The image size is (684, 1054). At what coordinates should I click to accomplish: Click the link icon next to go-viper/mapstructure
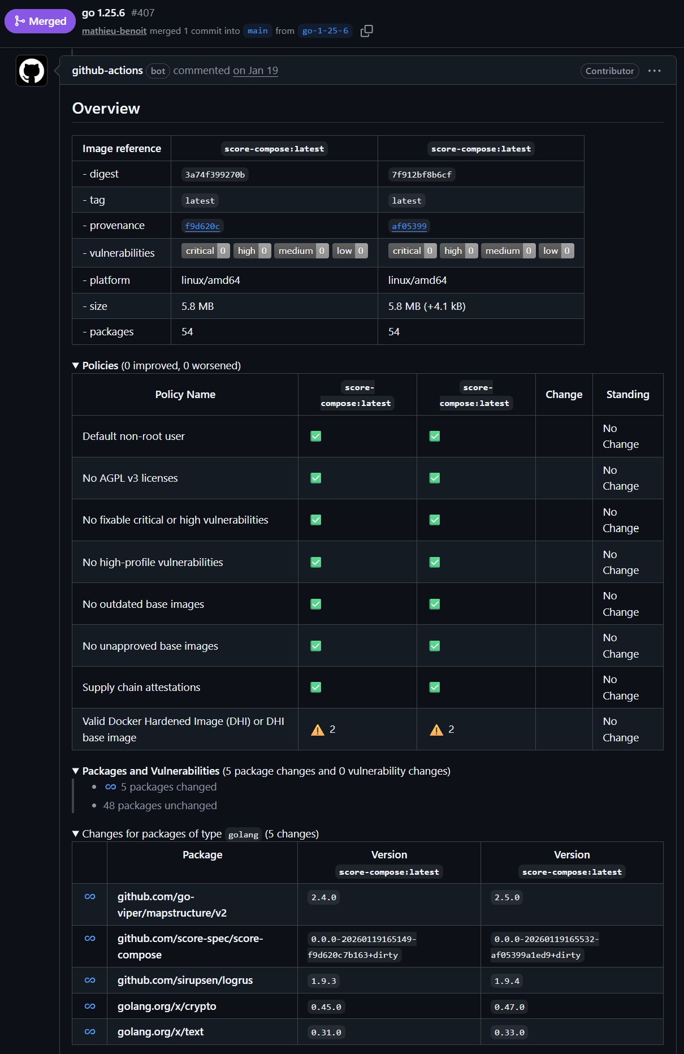point(90,897)
